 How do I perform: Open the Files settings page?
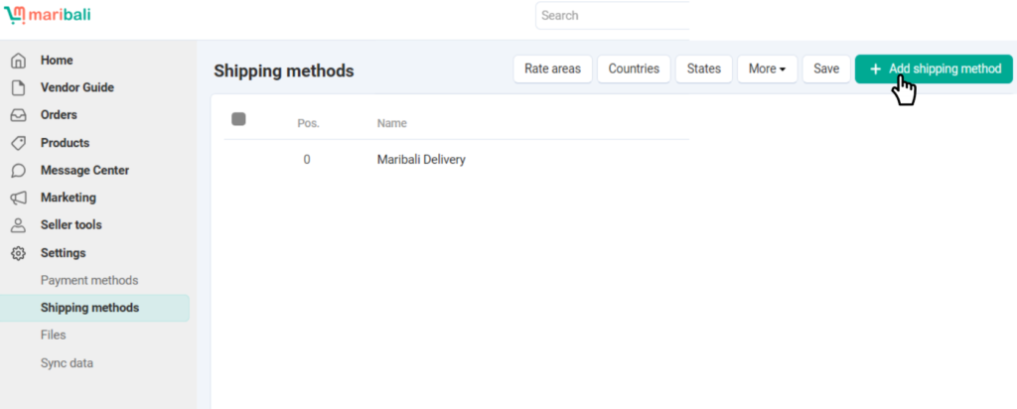(x=54, y=336)
